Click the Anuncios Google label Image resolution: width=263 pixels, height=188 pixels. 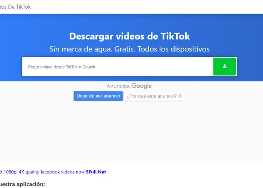[x=129, y=86]
